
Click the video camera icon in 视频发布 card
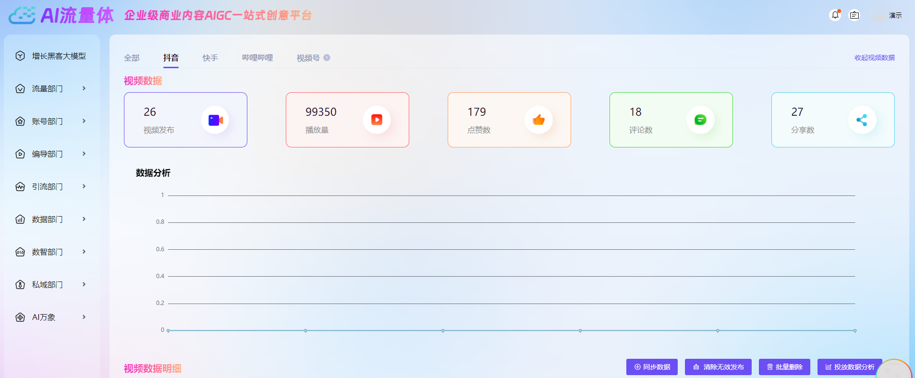pyautogui.click(x=215, y=120)
